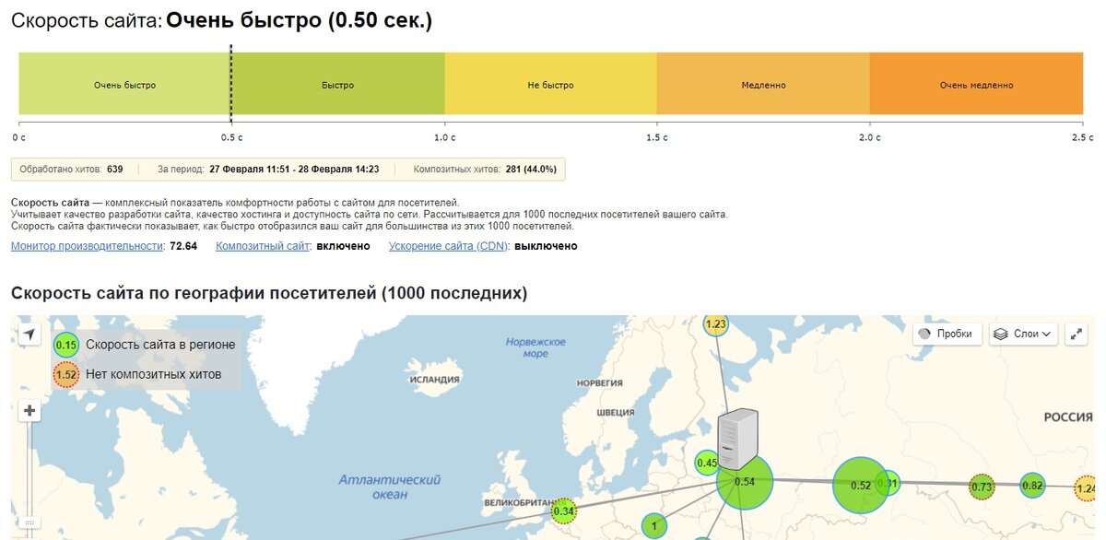
Task: Click the 1.0 с axis label
Action: pyautogui.click(x=445, y=137)
